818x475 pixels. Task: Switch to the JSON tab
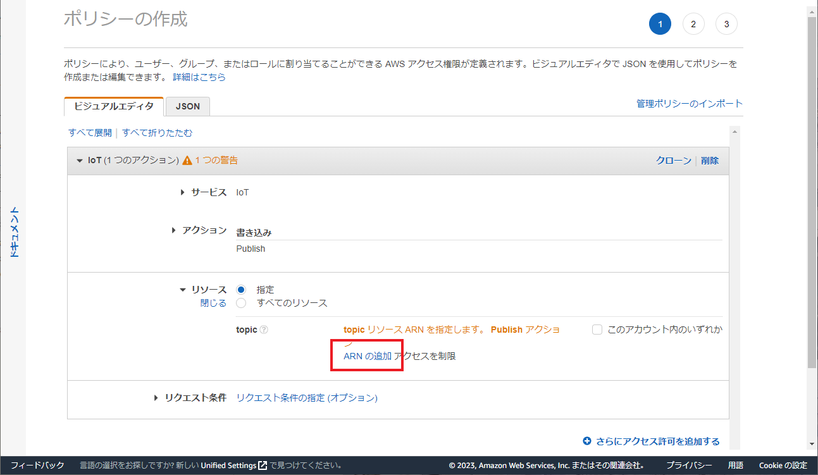(x=188, y=106)
